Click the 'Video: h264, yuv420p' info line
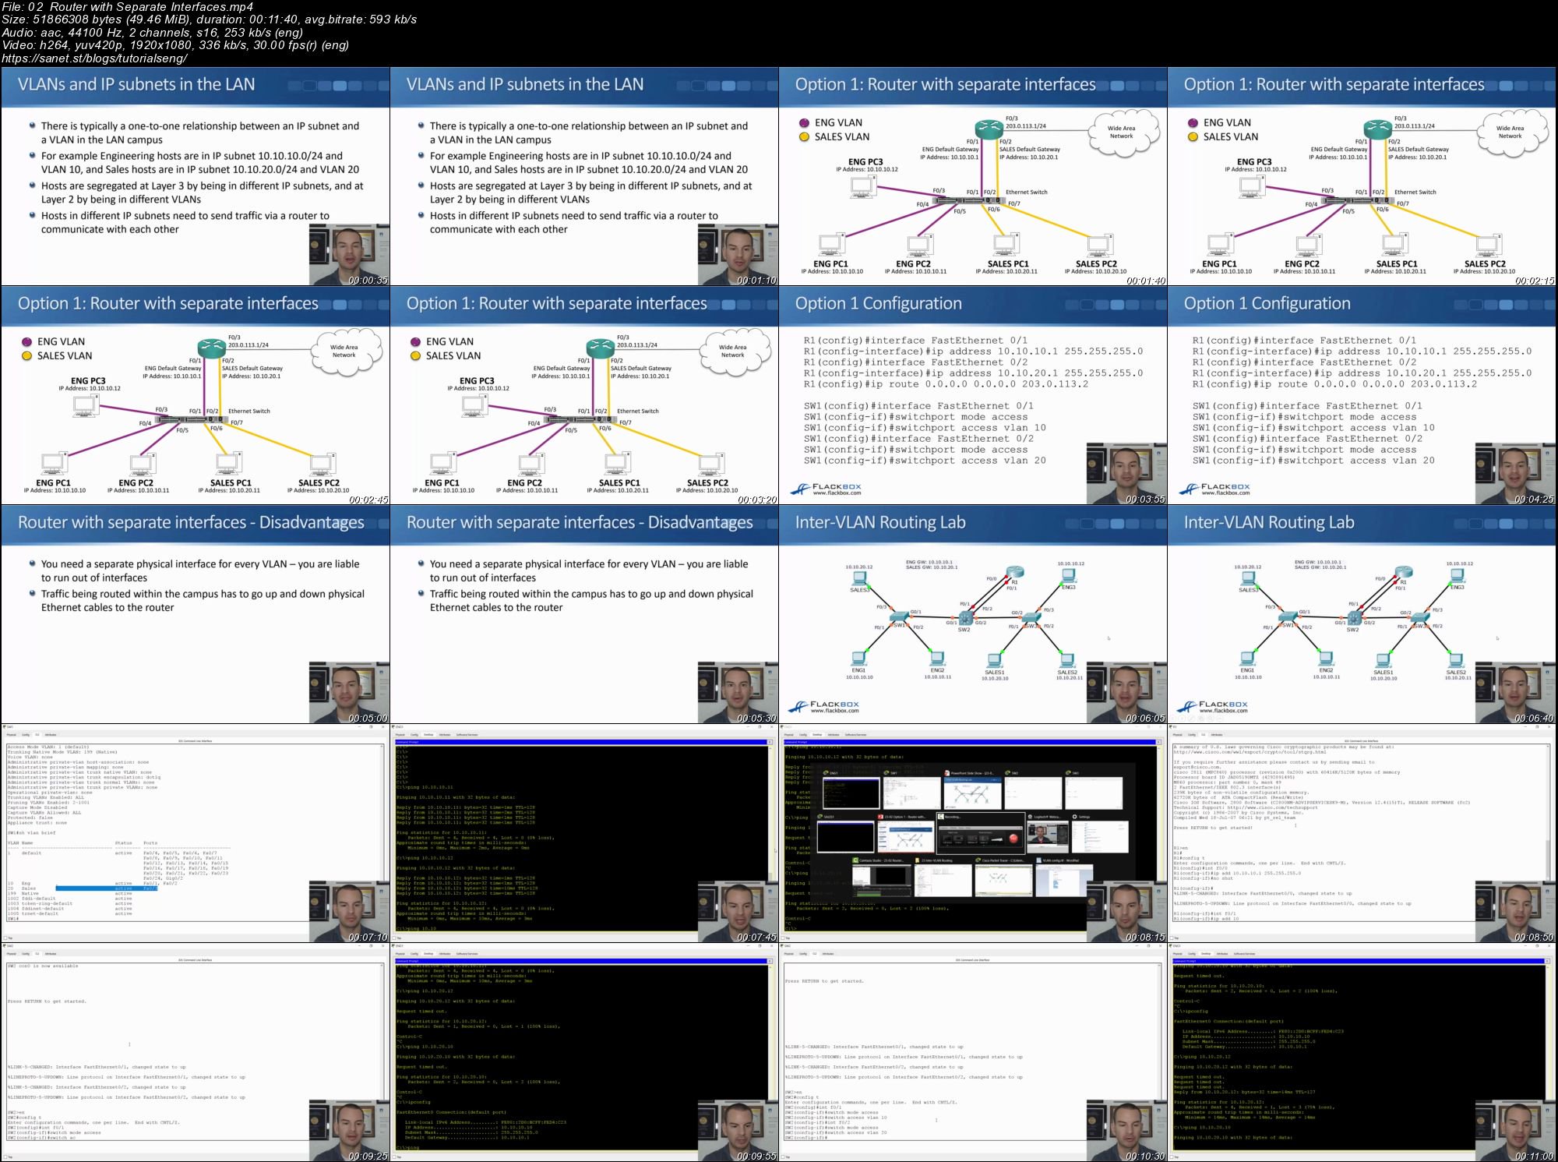Viewport: 1558px width, 1162px height. coord(175,45)
